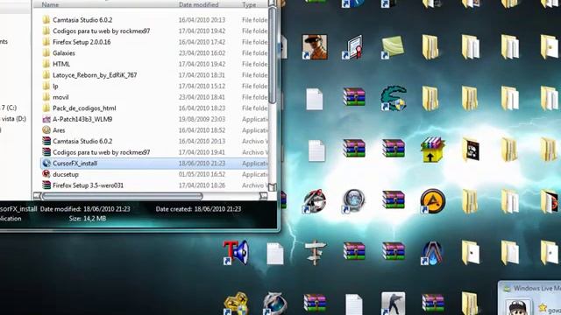Click the horizontal scrollbar right arrow

[x=263, y=196]
